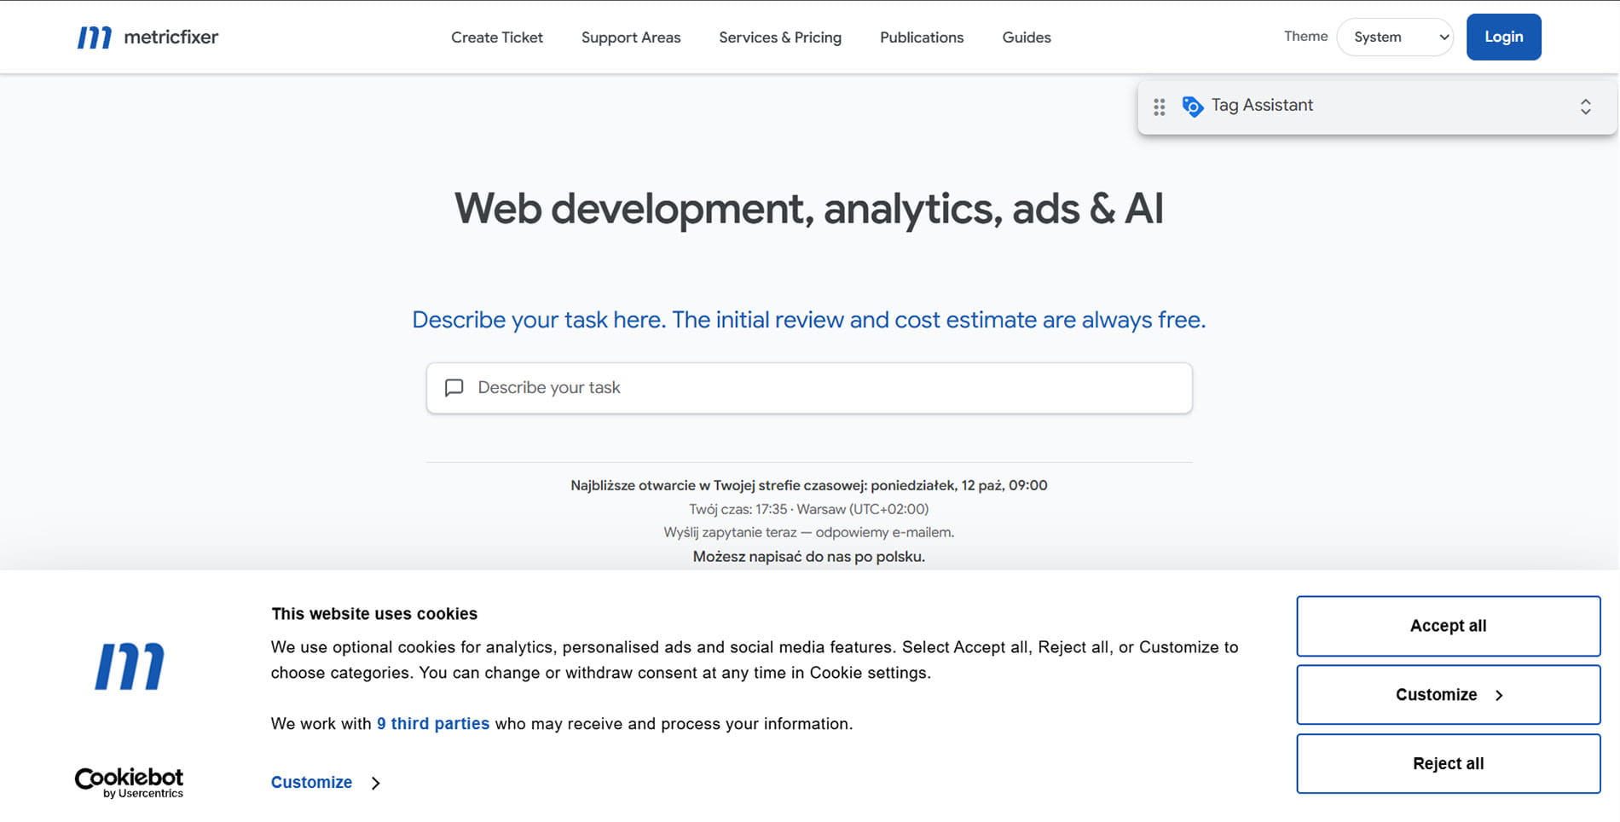This screenshot has height=822, width=1620.
Task: Click the chevron arrow next to the Customize link
Action: [x=375, y=783]
